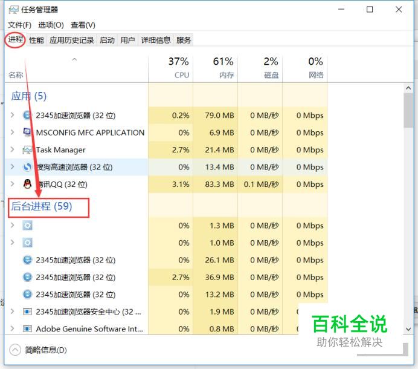This screenshot has width=418, height=369.
Task: Expand the MSCONFIG MFC APPLICATION row
Action: 12,132
